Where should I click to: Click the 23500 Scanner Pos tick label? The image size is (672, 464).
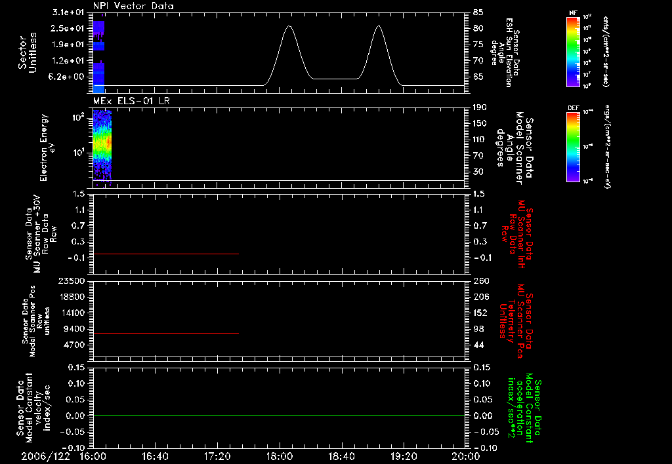point(72,280)
